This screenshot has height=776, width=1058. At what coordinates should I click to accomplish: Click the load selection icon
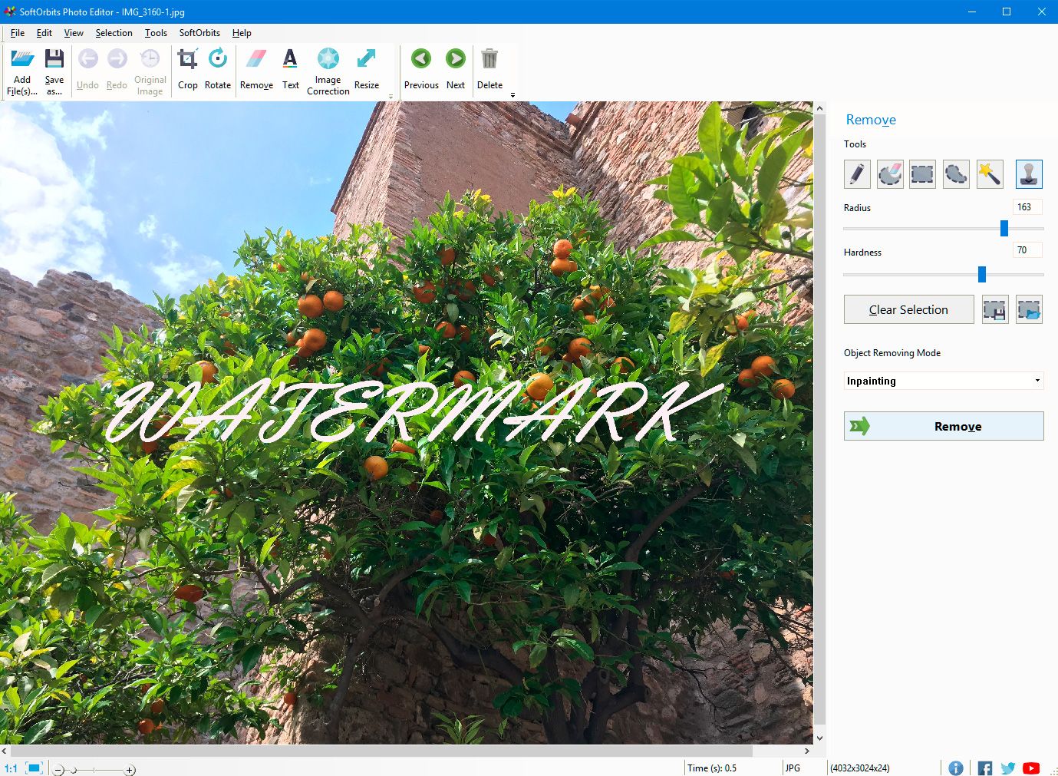click(1029, 309)
